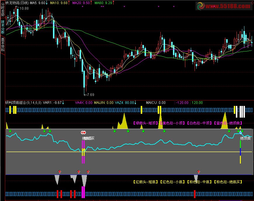The height and width of the screenshot is (201, 254).
Task: Open the 技术分析 side tab
Action: click(x=3, y=27)
